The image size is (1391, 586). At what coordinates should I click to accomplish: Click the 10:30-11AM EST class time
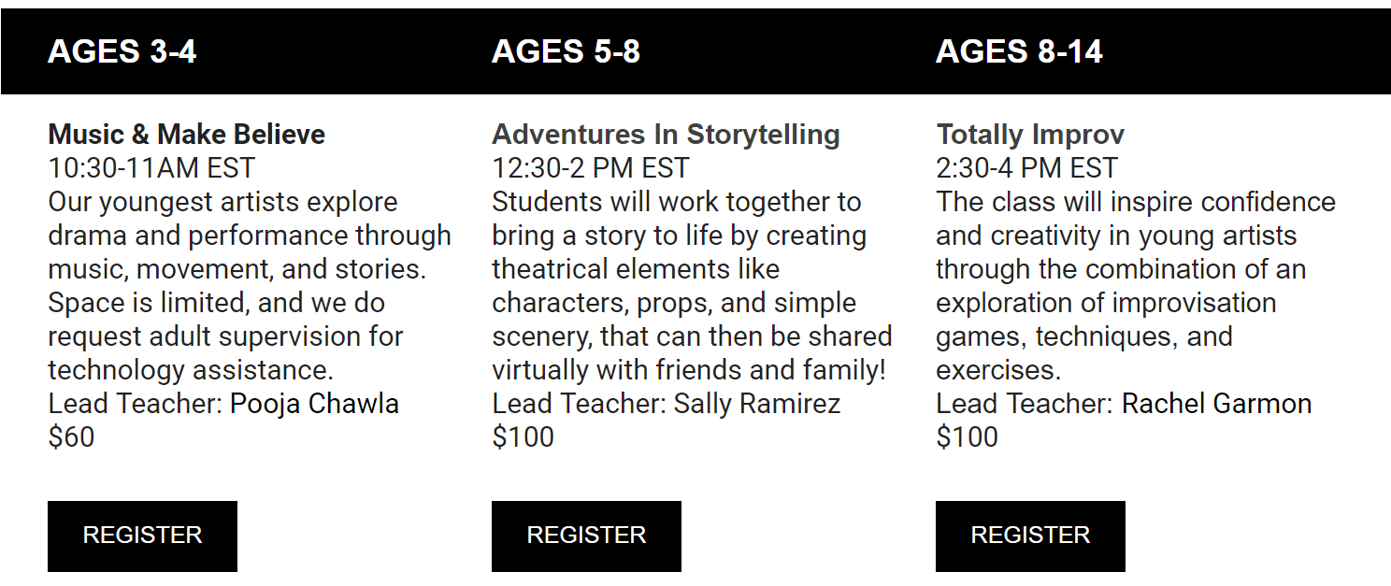coord(151,168)
